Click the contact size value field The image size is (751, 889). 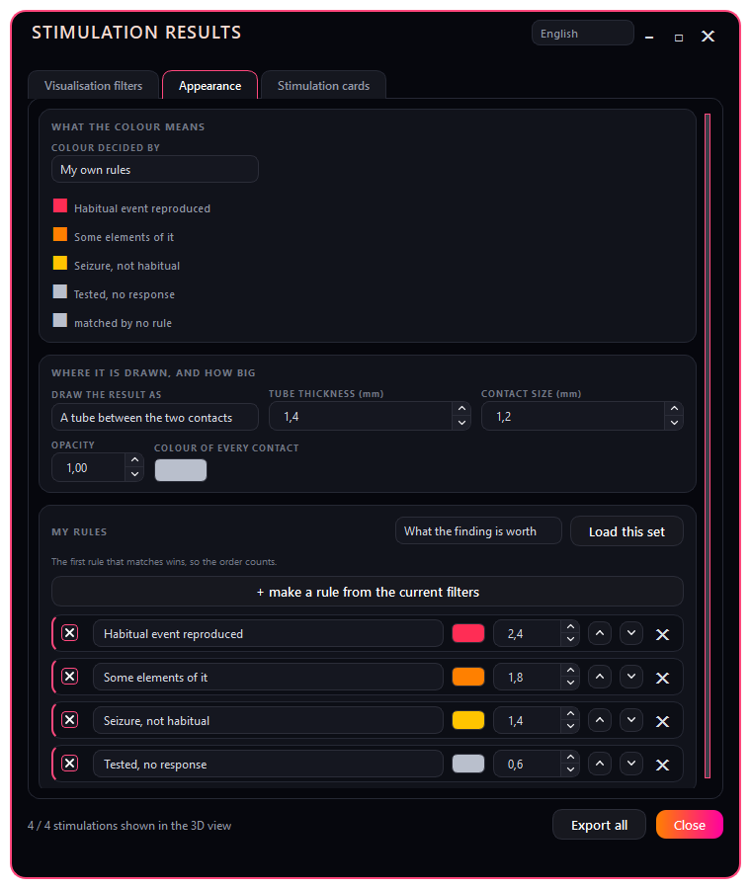[573, 417]
